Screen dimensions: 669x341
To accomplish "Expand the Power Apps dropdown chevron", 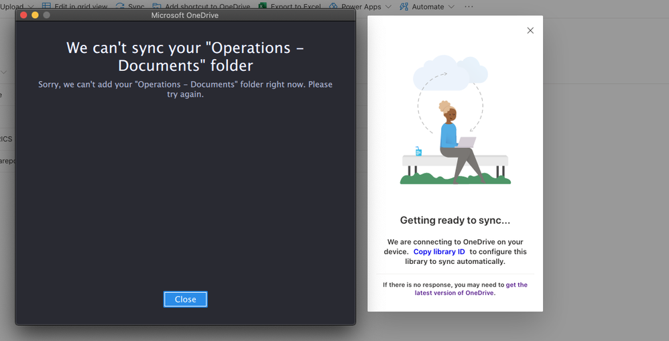I will 388,7.
